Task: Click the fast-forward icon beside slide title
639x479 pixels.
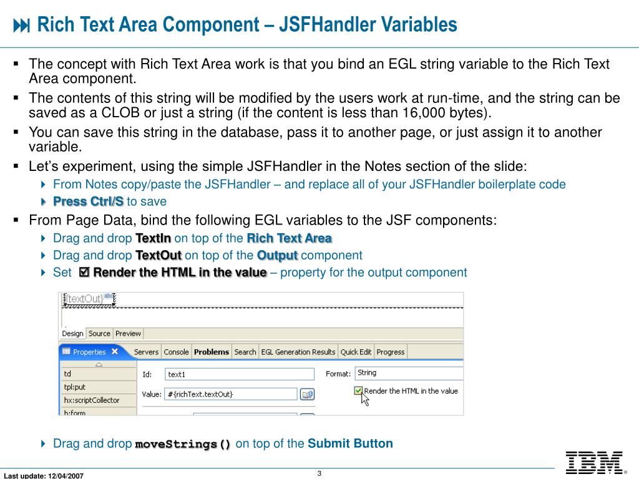Action: pyautogui.click(x=22, y=25)
